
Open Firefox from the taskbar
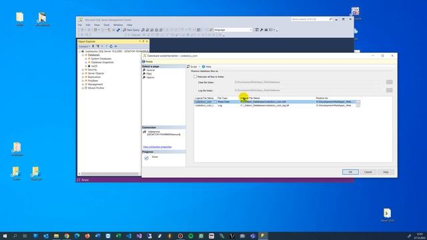point(87,236)
